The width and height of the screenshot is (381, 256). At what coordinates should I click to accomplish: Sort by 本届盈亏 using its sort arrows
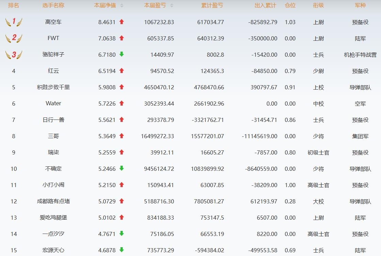click(x=171, y=6)
